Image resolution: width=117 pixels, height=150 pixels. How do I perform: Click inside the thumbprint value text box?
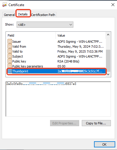pyautogui.click(x=58, y=99)
